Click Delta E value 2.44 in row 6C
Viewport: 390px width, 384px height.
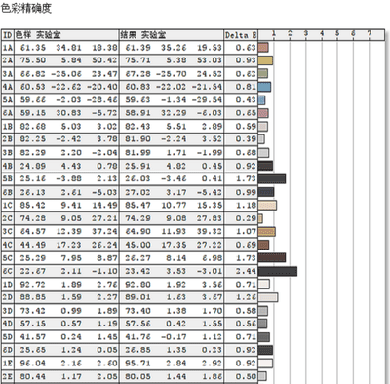(246, 271)
